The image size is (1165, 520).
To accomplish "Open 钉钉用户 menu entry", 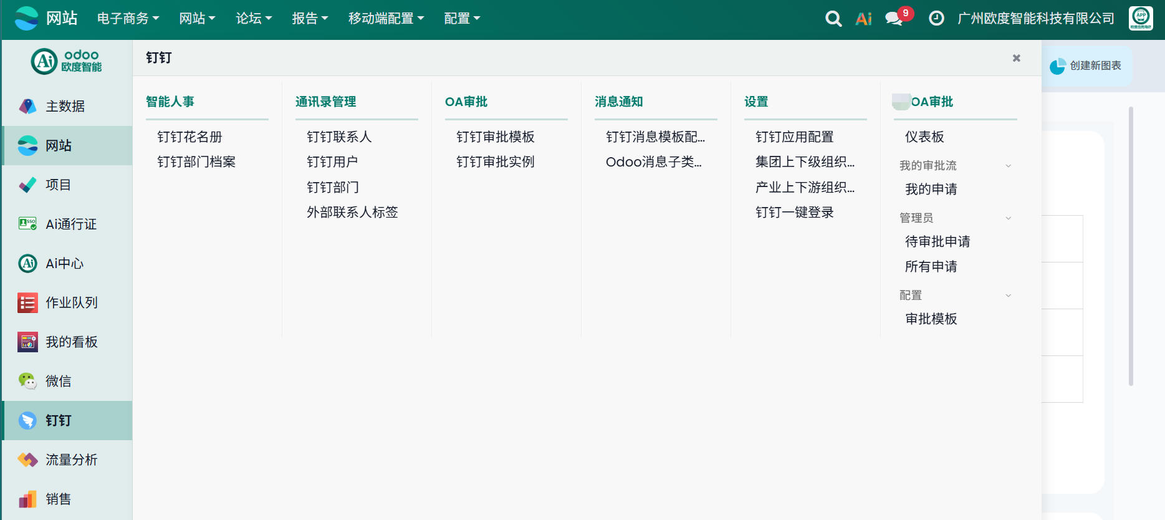I will point(332,161).
